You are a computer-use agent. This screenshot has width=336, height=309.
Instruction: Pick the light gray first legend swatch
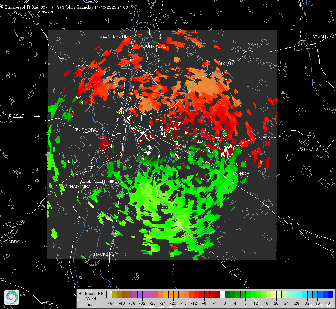tap(109, 295)
